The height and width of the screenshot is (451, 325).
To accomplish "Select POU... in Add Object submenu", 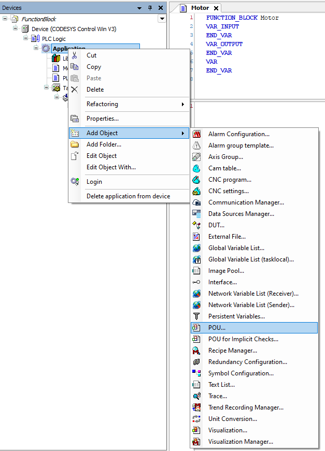I will pos(254,328).
